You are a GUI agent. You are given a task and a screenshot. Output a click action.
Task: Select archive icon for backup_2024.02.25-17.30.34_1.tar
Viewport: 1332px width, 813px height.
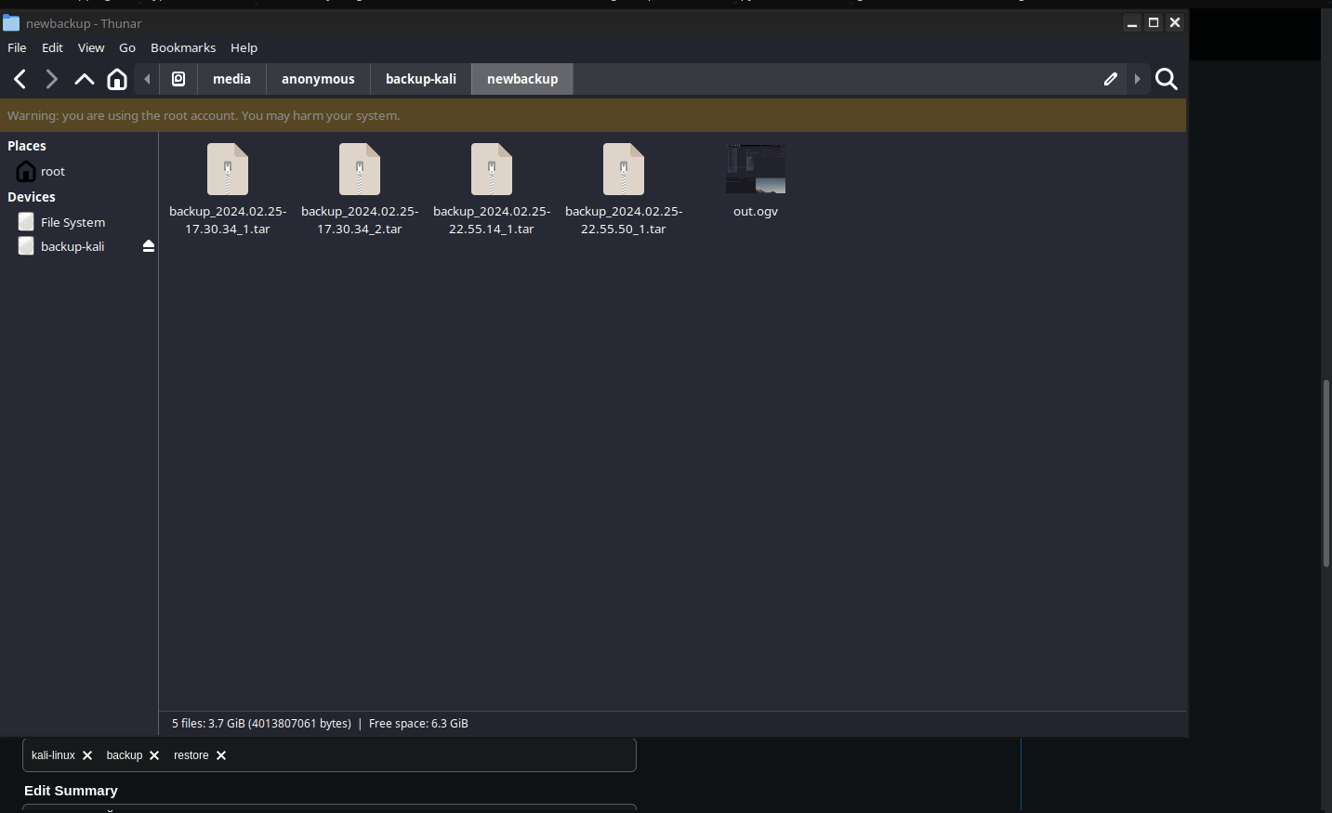click(228, 169)
